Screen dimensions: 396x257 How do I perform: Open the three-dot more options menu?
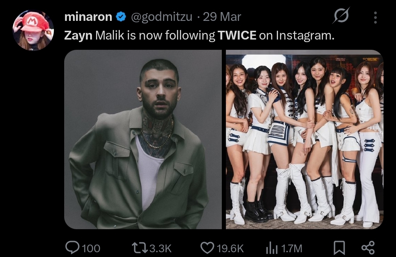coord(375,18)
